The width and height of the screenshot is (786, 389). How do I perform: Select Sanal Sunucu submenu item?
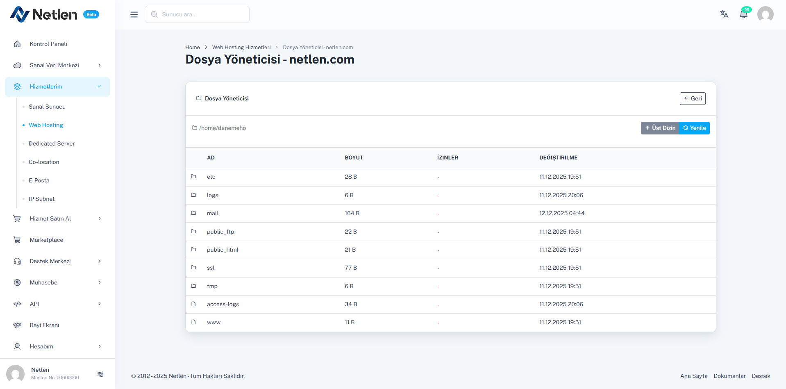click(x=47, y=107)
